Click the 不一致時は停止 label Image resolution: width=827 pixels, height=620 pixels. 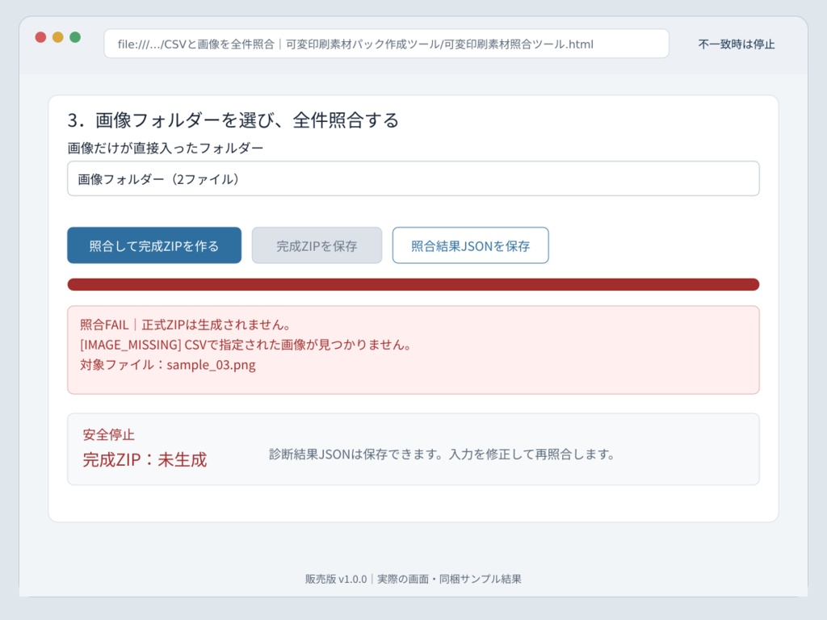coord(737,44)
